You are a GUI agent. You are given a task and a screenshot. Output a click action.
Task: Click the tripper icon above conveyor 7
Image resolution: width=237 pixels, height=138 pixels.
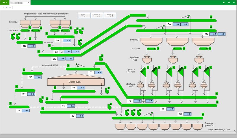(x=80, y=65)
